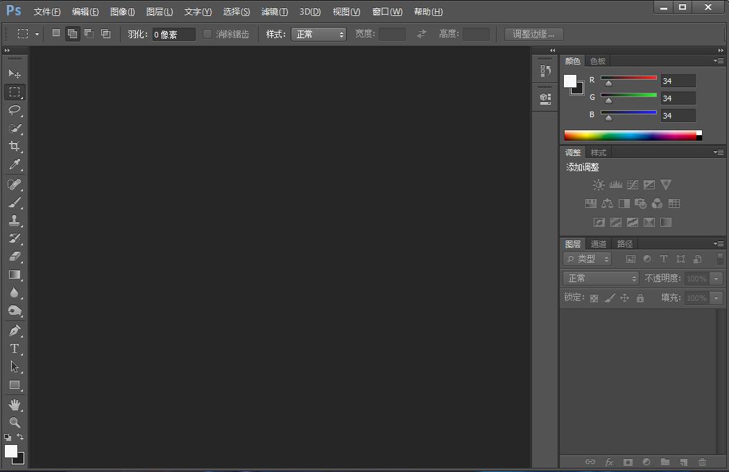The height and width of the screenshot is (472, 729).
Task: Select the Spot Healing Brush tool
Action: coord(15,184)
